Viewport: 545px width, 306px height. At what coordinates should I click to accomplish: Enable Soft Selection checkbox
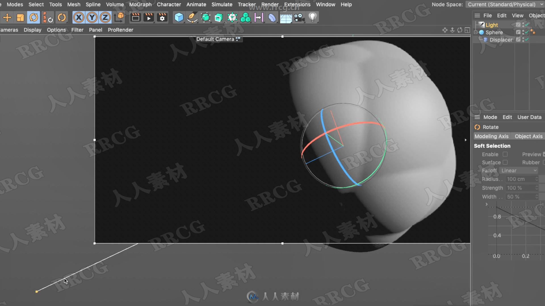(505, 154)
